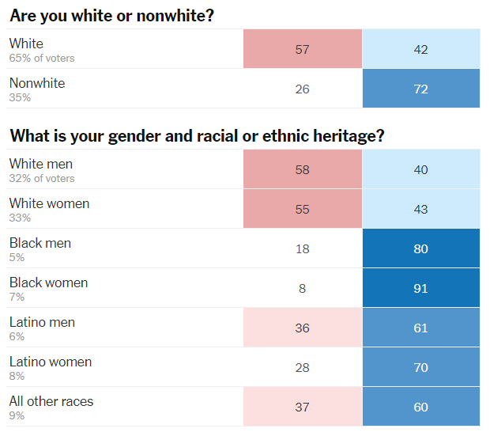490x436 pixels.
Task: Select the "White women" row label
Action: [x=49, y=203]
